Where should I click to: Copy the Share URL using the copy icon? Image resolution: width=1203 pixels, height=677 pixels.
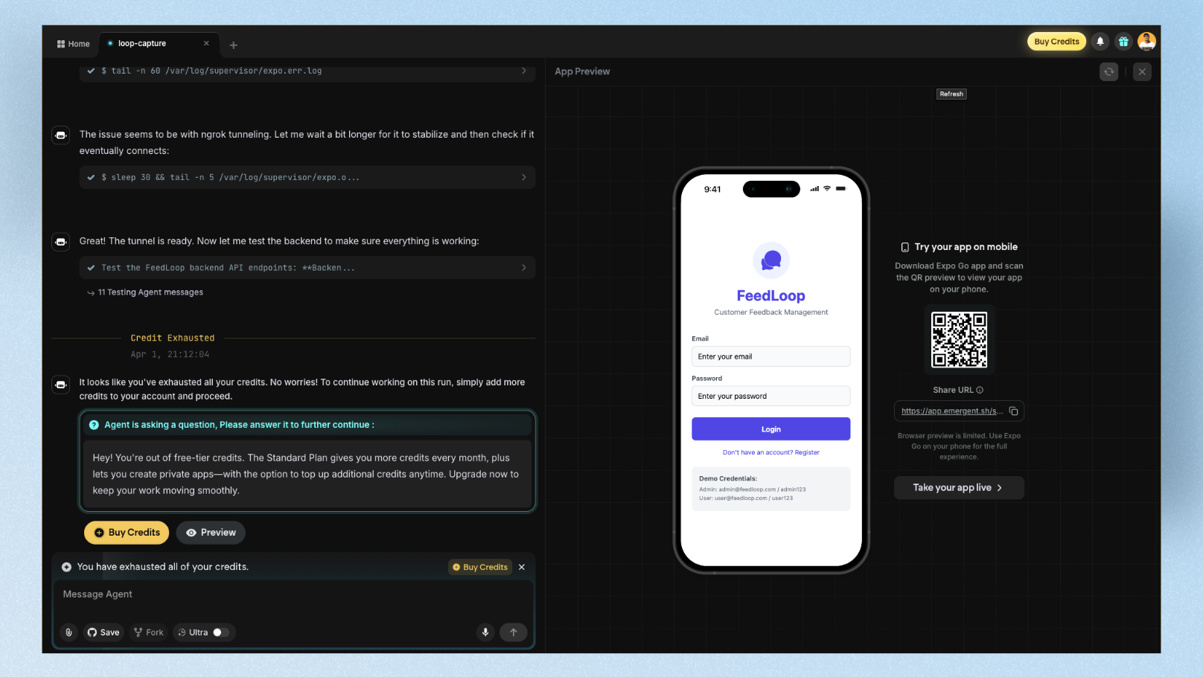coord(1013,410)
